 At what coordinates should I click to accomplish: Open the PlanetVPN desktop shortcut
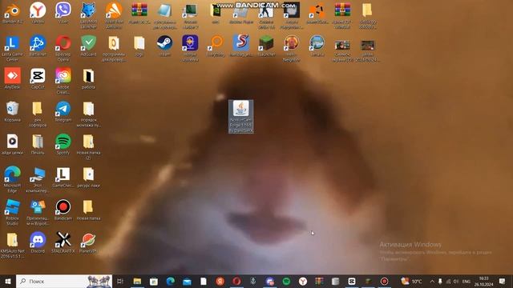88,242
